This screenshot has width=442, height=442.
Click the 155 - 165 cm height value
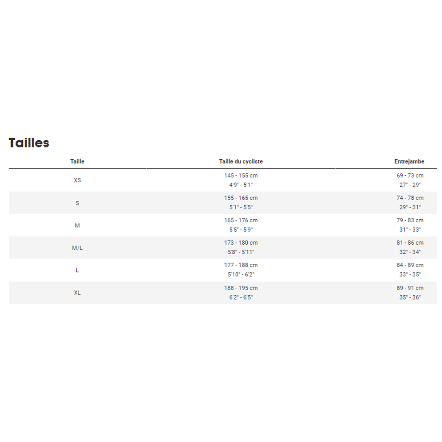pyautogui.click(x=241, y=198)
